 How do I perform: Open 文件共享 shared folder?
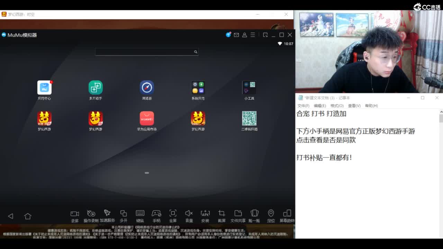(238, 216)
